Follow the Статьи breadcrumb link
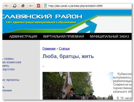Screen dimensions: 134x102 [64, 49]
